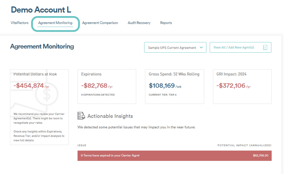Click the $82,768.20 potential impact amount
The height and width of the screenshot is (174, 284).
260,155
